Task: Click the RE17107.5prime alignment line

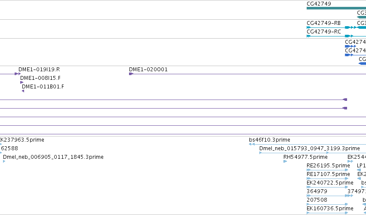Action: (x=327, y=179)
